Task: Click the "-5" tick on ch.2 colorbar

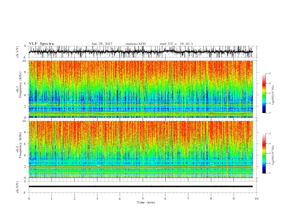Action: click(269, 153)
